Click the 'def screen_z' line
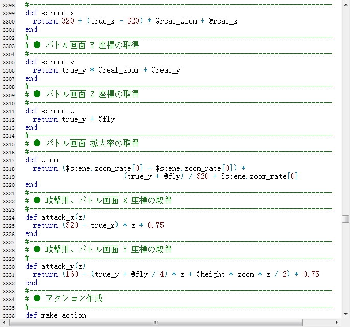The width and height of the screenshot is (350, 327). click(x=50, y=111)
